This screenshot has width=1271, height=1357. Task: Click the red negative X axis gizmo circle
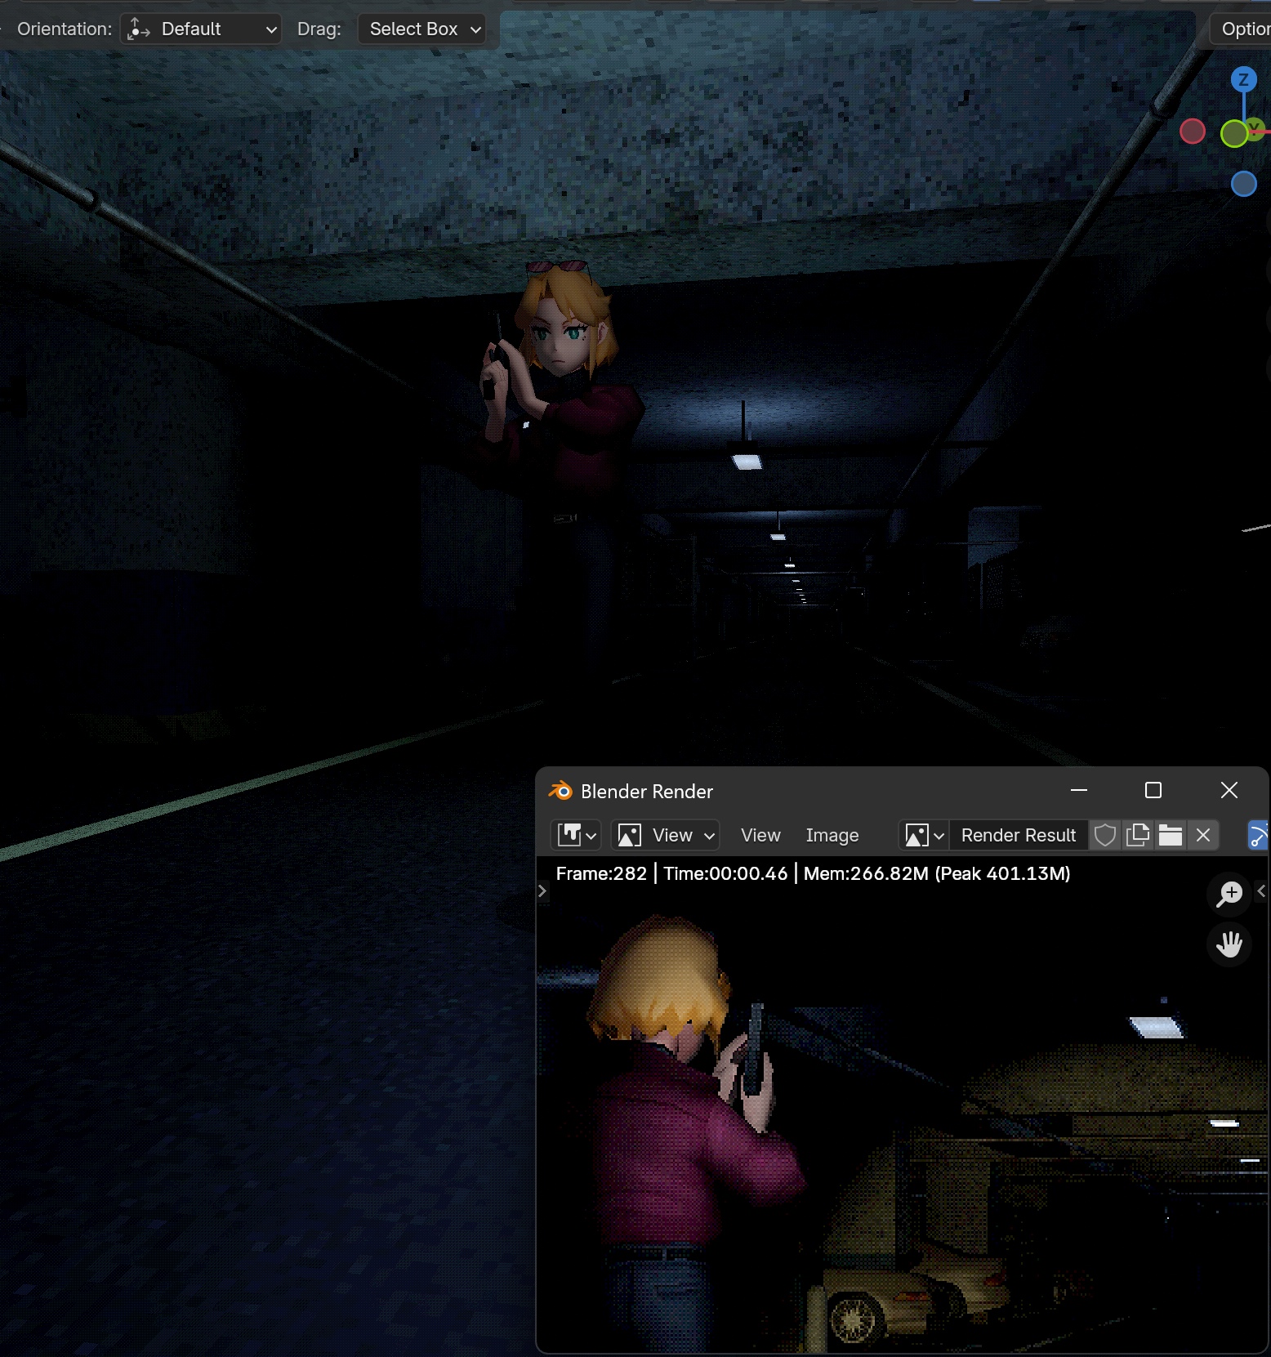1193,132
